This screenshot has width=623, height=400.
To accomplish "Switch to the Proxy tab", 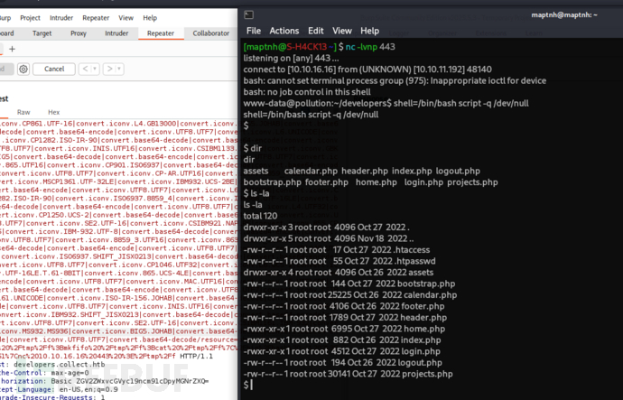I will tap(79, 33).
